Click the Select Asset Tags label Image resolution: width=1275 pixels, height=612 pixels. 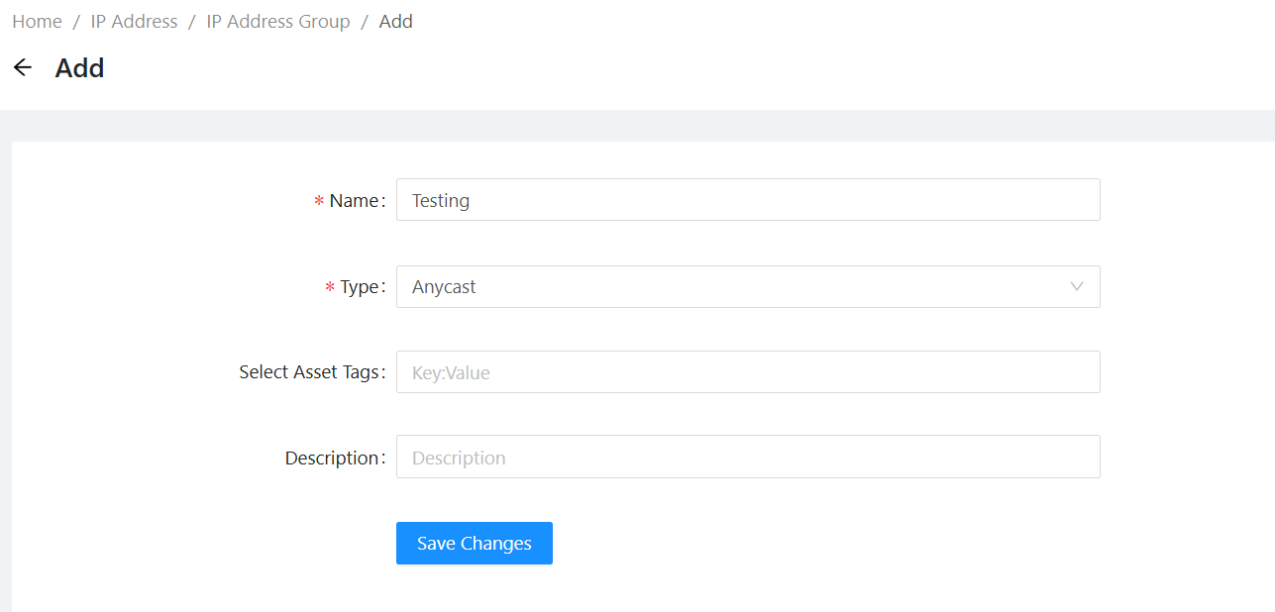point(309,372)
